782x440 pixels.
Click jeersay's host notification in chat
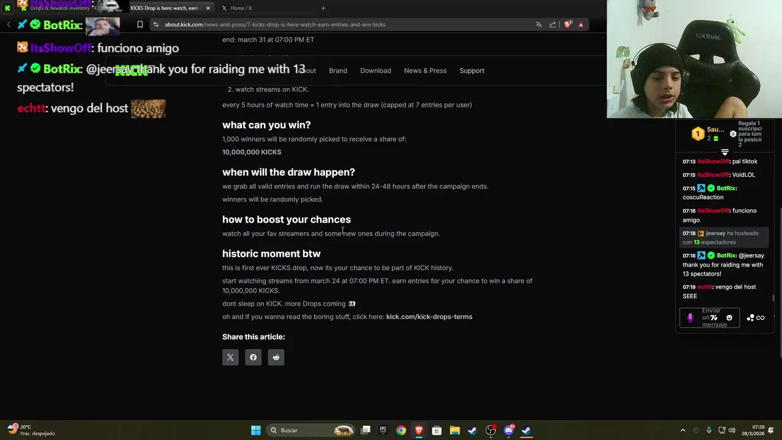[x=723, y=238]
